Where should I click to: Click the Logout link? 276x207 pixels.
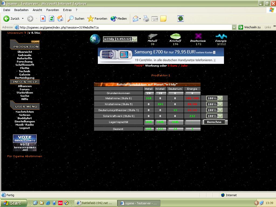25,128
